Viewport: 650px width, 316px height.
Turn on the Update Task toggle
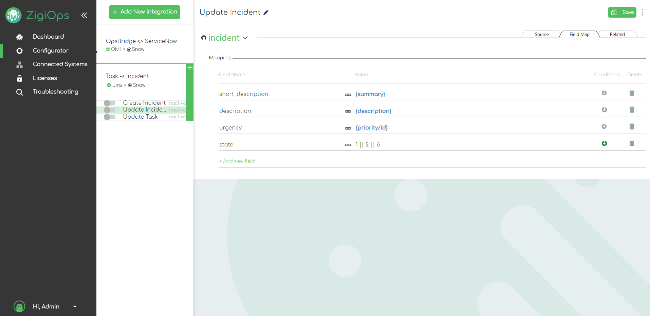point(110,117)
